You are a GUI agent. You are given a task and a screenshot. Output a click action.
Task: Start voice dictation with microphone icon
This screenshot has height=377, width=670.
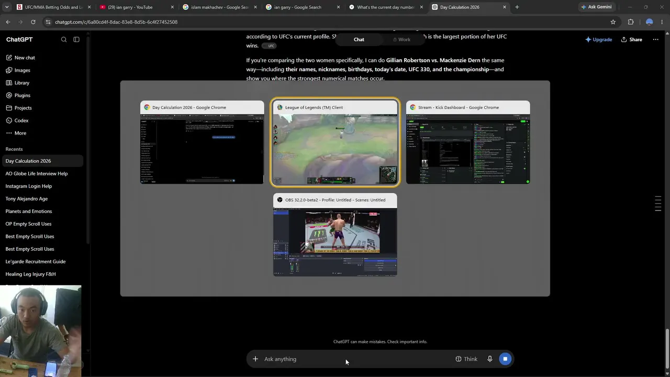(x=490, y=359)
